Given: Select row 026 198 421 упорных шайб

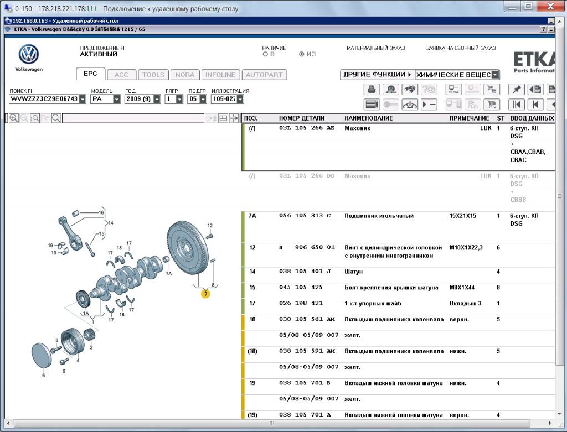Looking at the screenshot, I should [x=398, y=306].
